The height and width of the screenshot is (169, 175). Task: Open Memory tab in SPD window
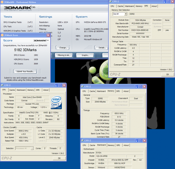pyautogui.click(x=139, y=6)
